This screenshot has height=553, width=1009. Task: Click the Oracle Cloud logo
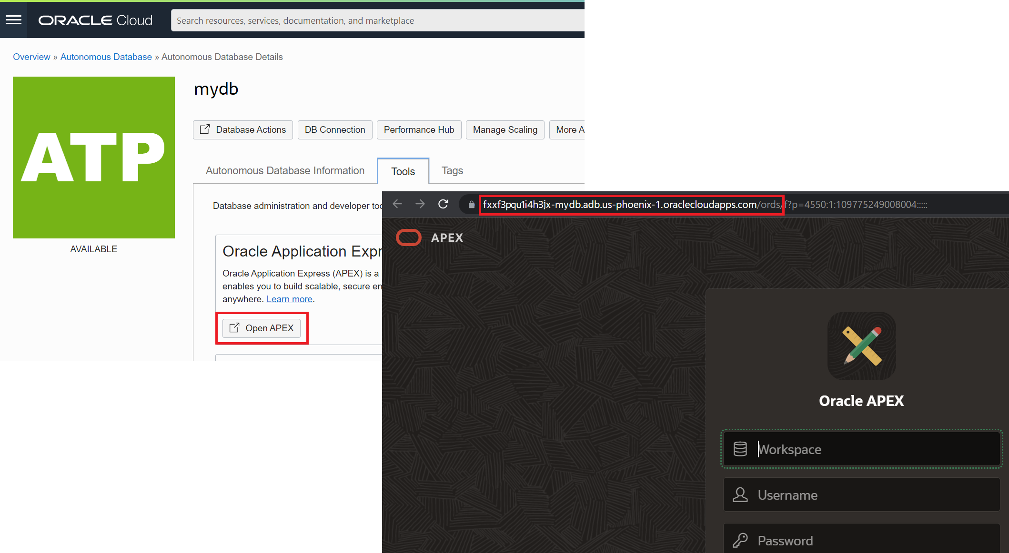pos(95,20)
